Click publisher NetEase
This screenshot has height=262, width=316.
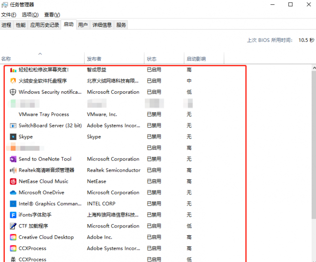[x=97, y=181]
